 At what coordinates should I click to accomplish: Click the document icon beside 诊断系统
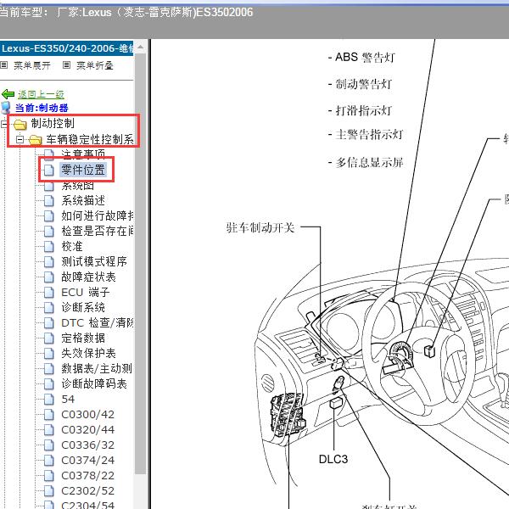coord(49,308)
